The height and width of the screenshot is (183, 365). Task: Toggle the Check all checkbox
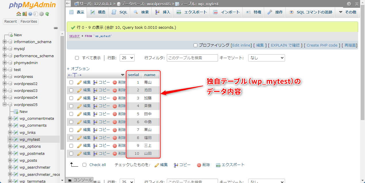click(84, 165)
